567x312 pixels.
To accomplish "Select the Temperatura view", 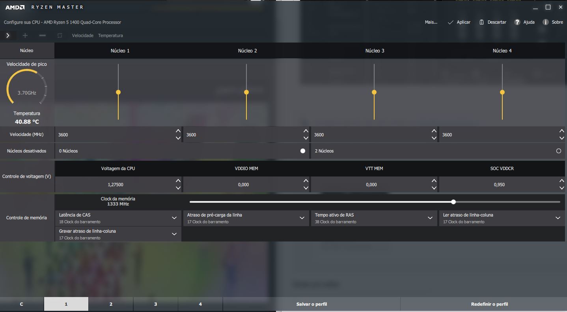I will 110,35.
